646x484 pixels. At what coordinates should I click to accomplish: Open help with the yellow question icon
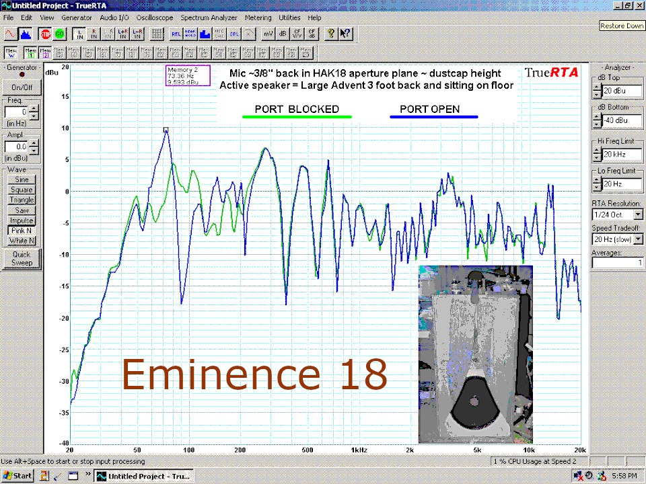331,34
